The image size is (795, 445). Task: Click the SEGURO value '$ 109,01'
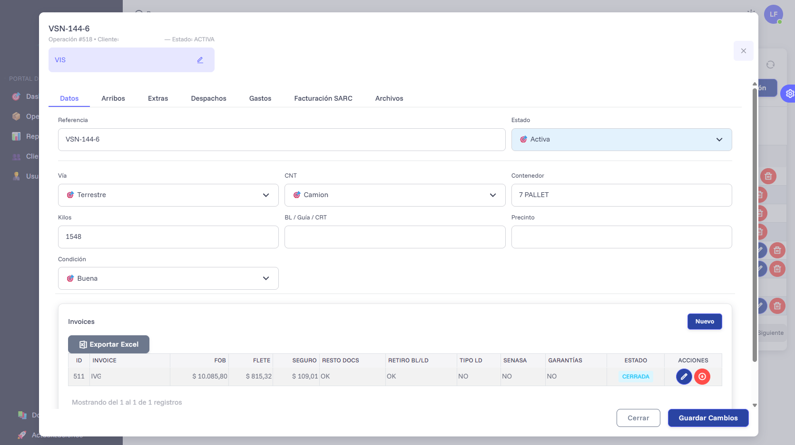click(305, 376)
